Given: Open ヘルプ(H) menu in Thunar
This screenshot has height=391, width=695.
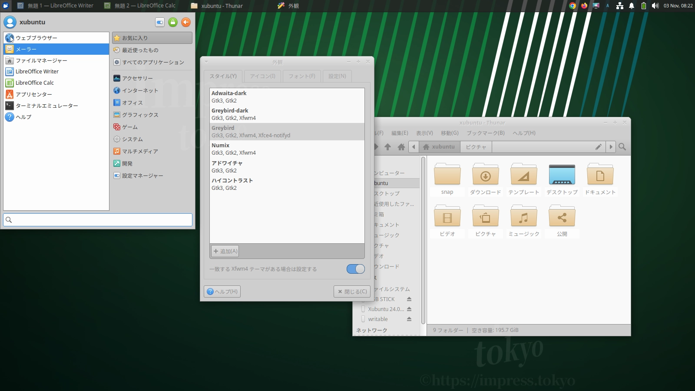Looking at the screenshot, I should click(524, 133).
